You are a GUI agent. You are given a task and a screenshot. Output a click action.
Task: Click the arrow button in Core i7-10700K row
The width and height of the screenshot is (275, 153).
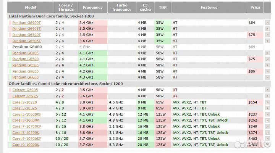(267, 132)
